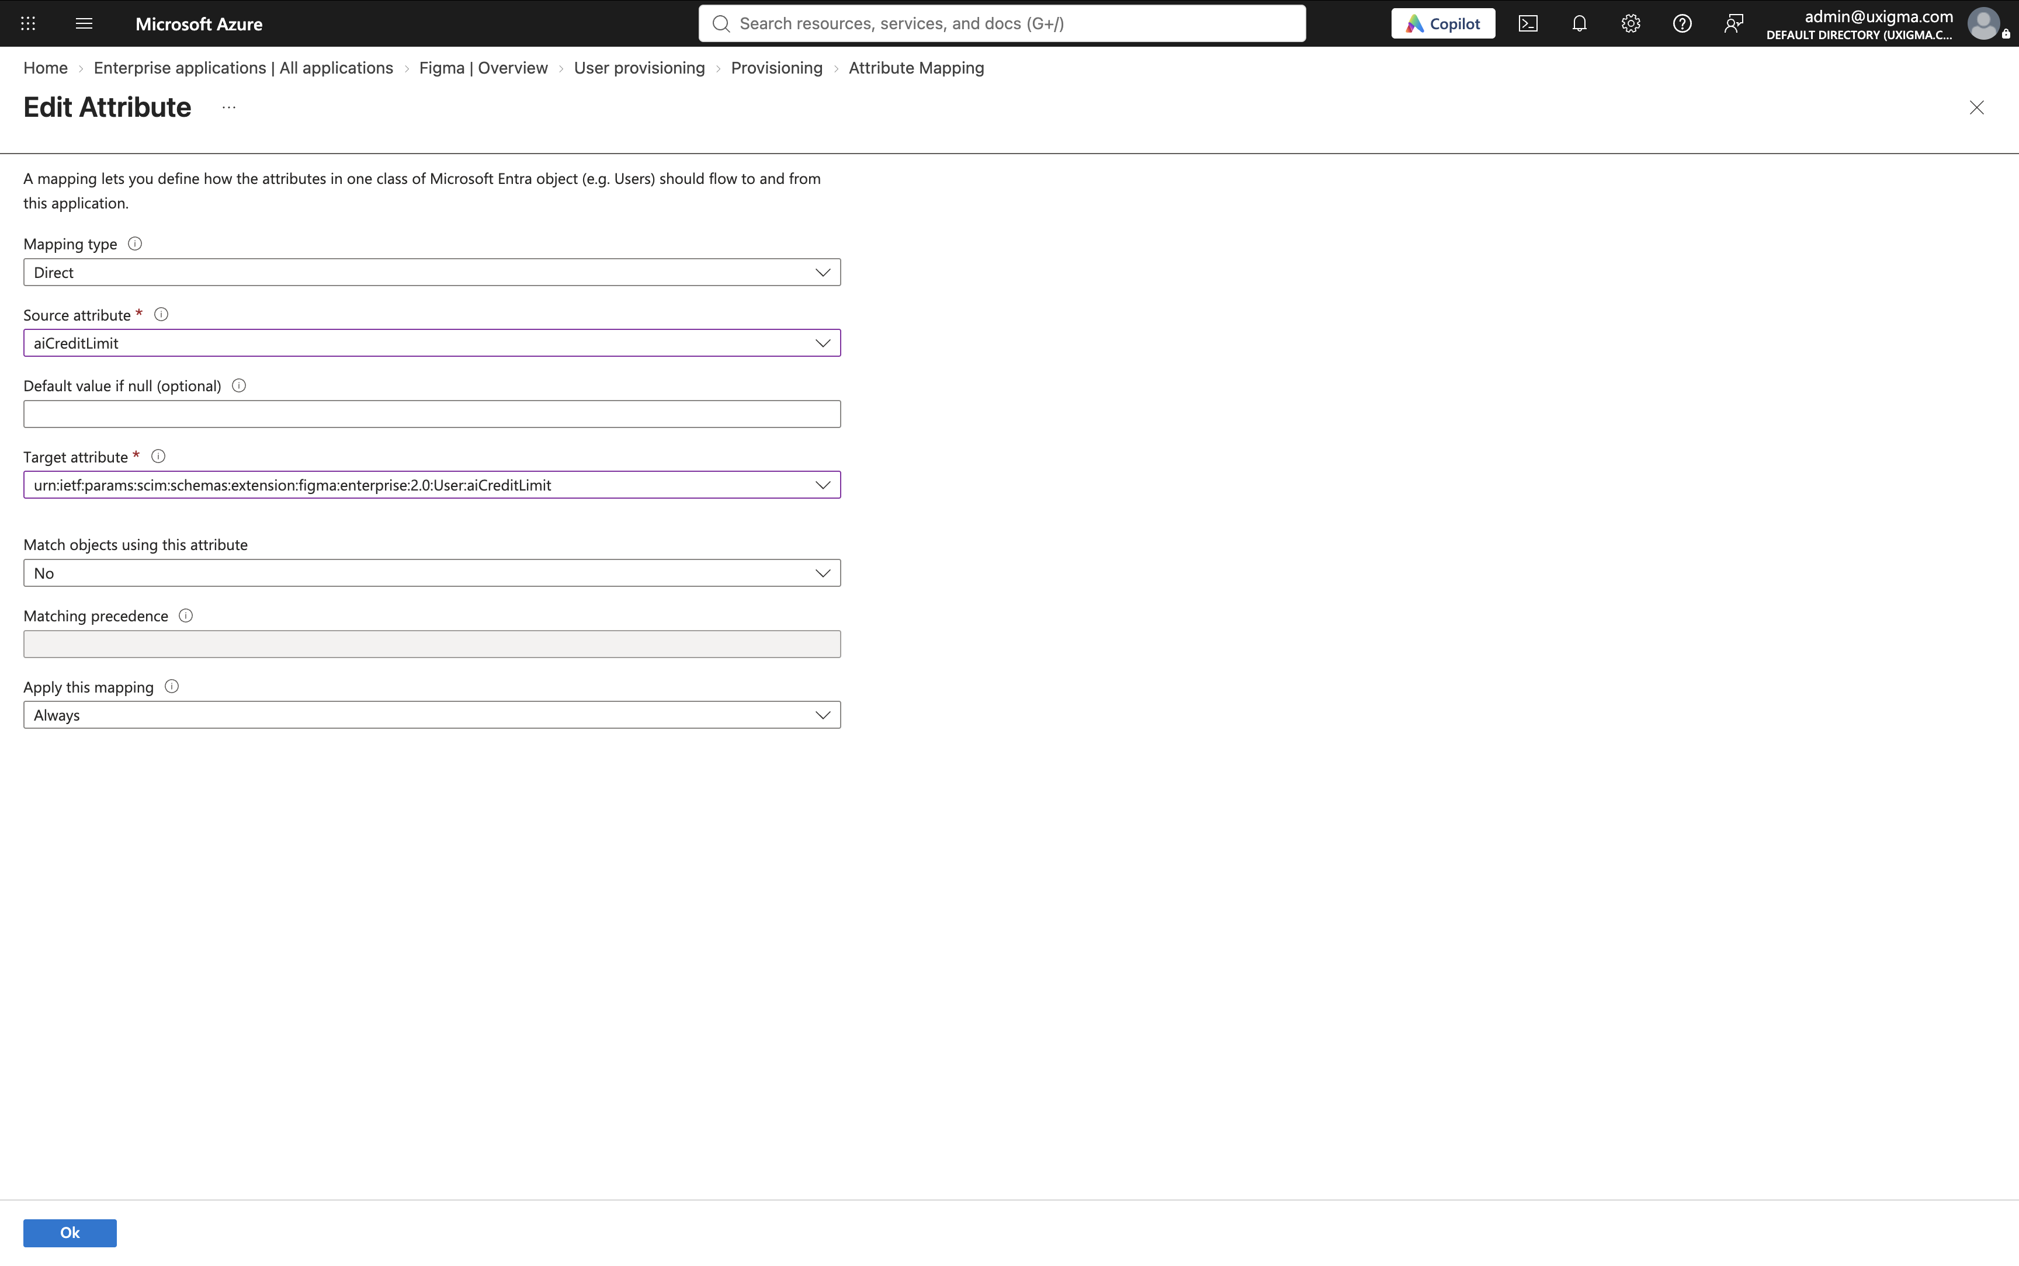Click the search resources box
The image size is (2019, 1266).
[1001, 23]
